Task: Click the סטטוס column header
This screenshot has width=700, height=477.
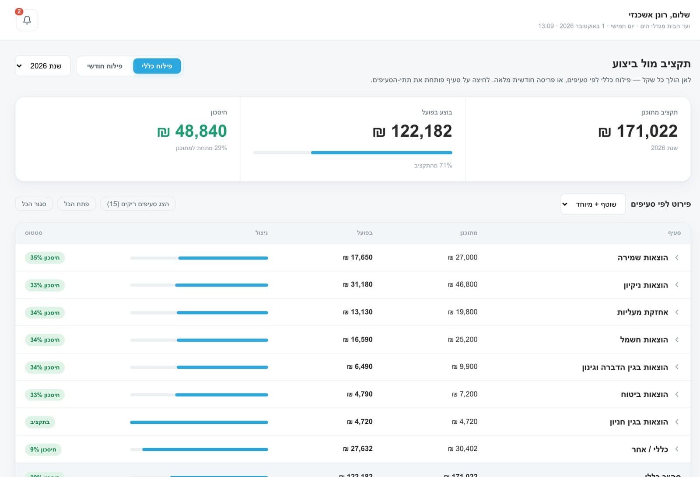Action: pos(34,233)
